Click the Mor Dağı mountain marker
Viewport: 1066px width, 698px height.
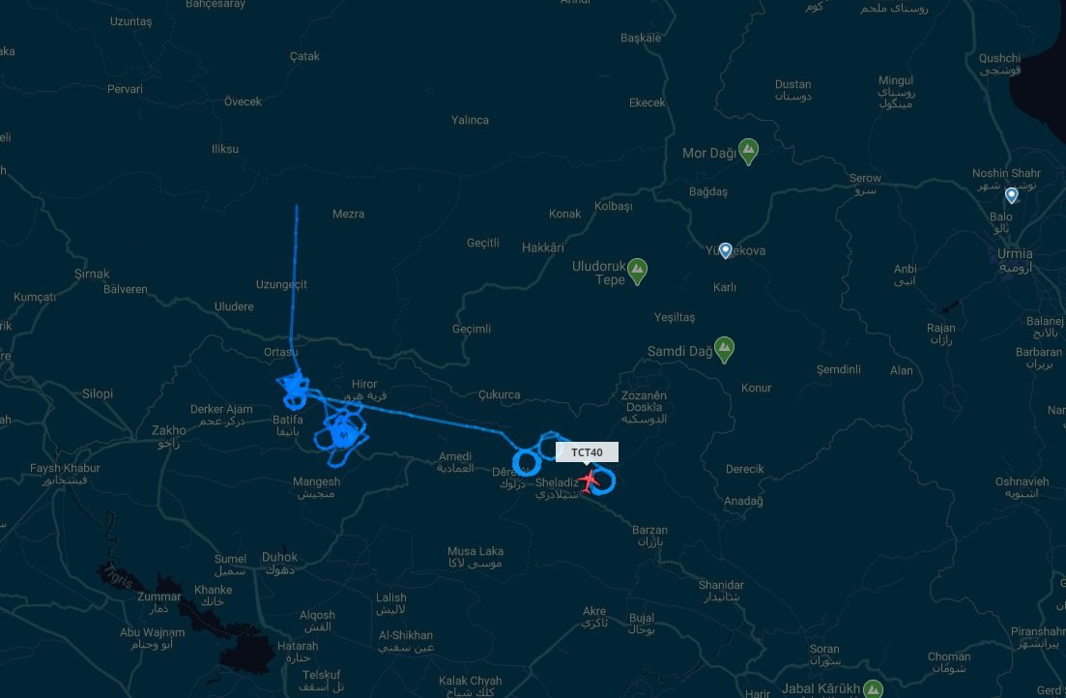[748, 152]
